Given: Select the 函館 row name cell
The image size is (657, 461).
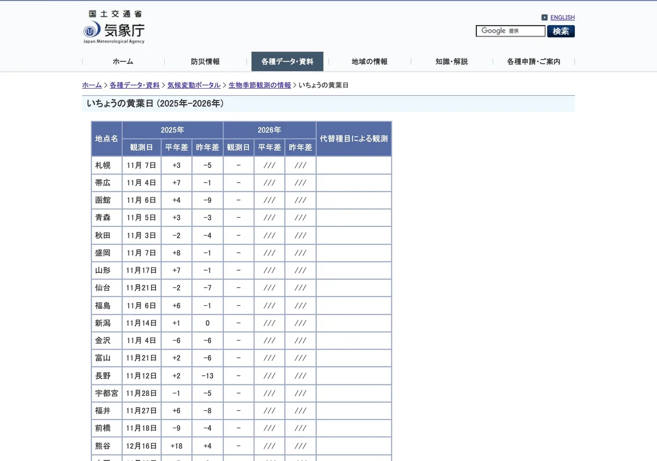Looking at the screenshot, I should (107, 200).
